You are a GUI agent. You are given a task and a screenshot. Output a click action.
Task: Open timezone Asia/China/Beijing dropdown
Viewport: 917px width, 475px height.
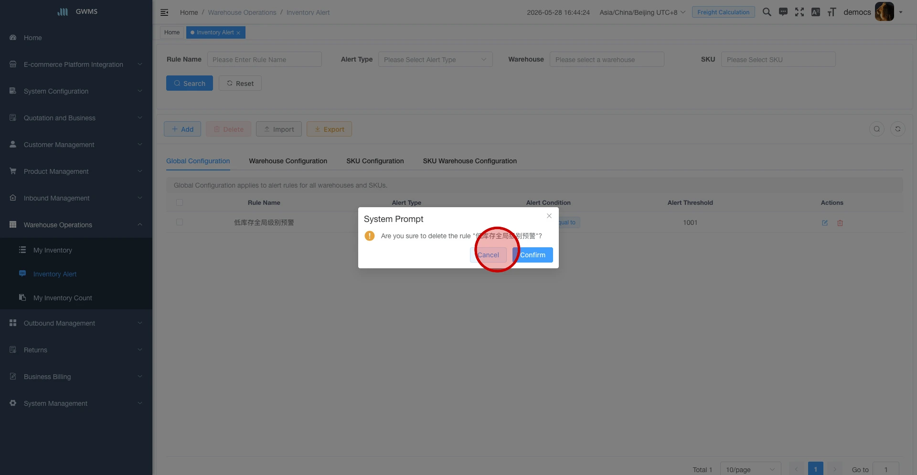642,12
